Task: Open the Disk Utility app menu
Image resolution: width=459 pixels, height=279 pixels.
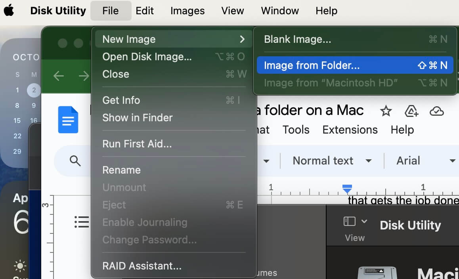Action: click(58, 11)
